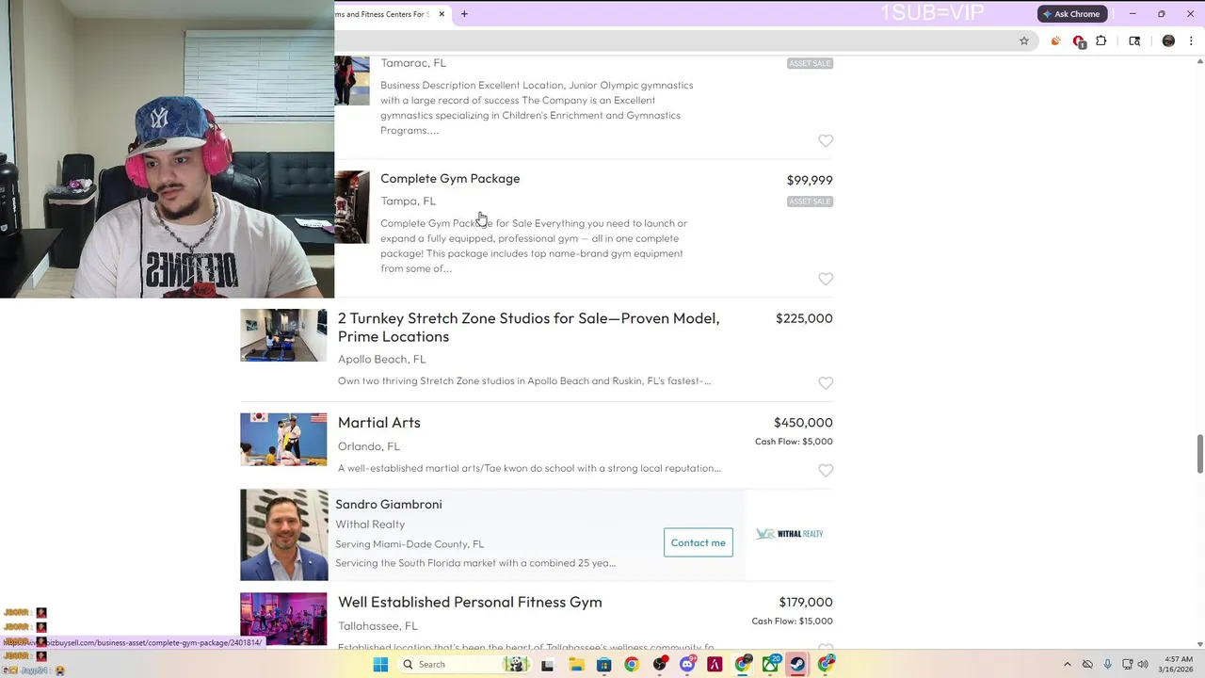
Task: Bookmark this page with the star icon
Action: (1024, 40)
